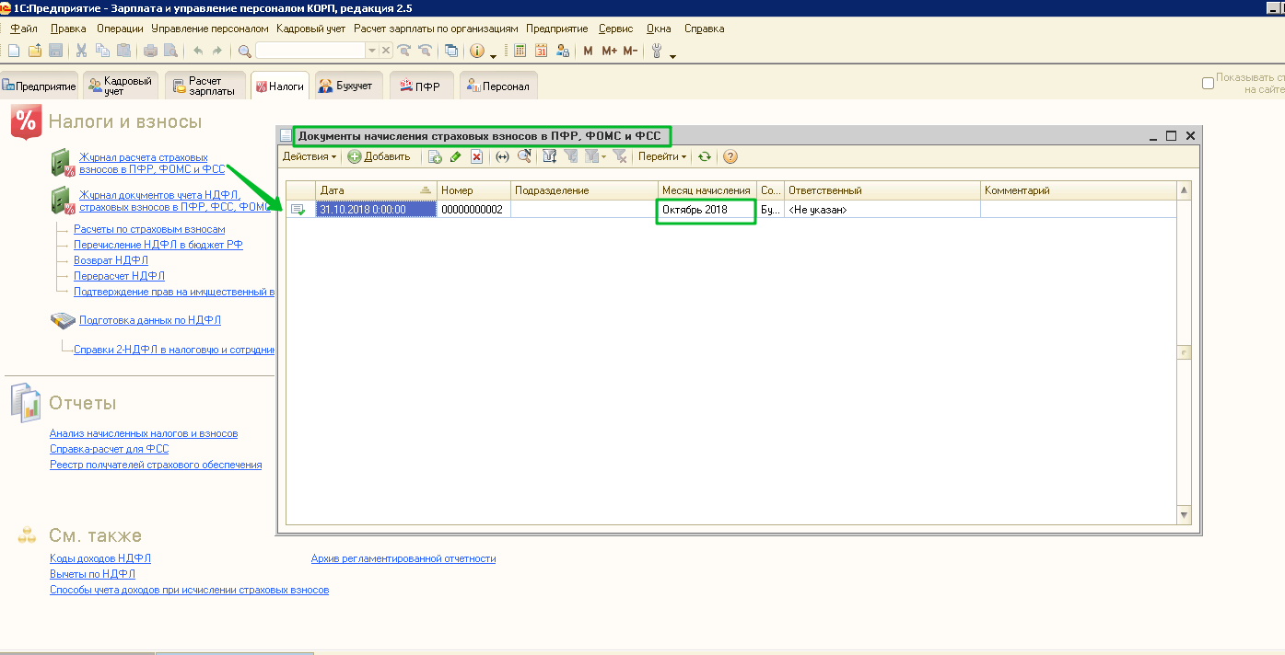Click the copy-add document icon after Добавить
The width and height of the screenshot is (1285, 655).
pyautogui.click(x=436, y=156)
